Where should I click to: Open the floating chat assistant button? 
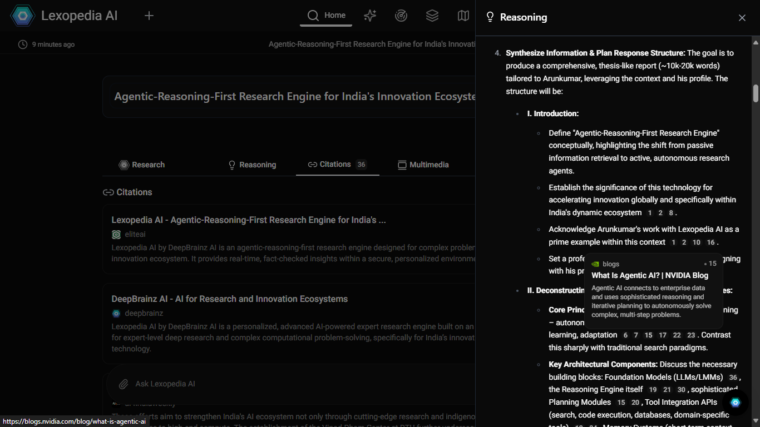click(736, 403)
